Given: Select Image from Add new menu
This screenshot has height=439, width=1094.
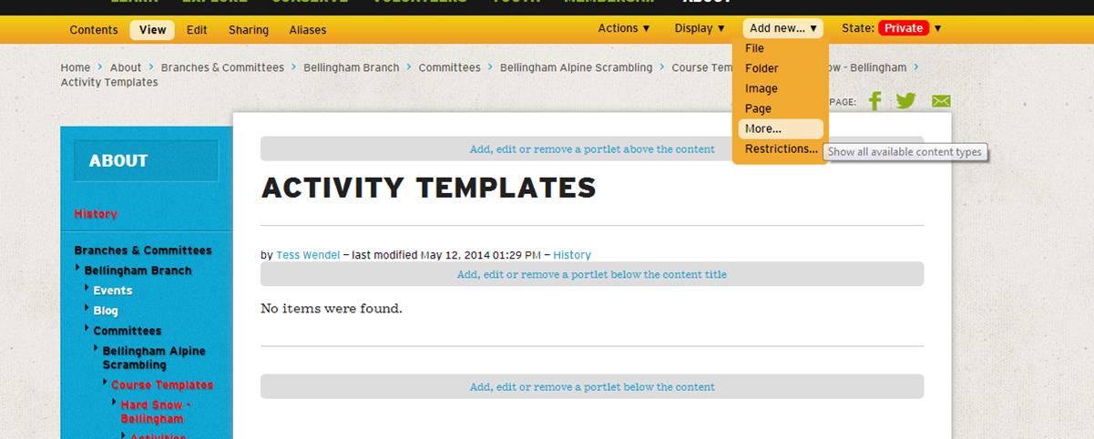Looking at the screenshot, I should point(761,88).
